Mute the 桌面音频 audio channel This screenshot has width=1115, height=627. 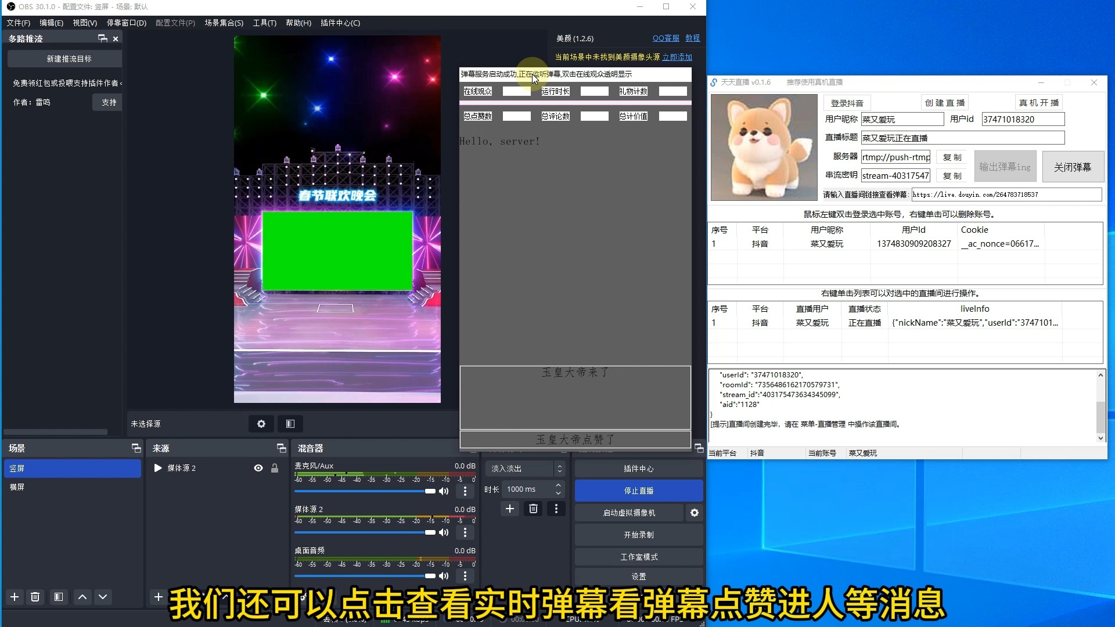point(444,576)
